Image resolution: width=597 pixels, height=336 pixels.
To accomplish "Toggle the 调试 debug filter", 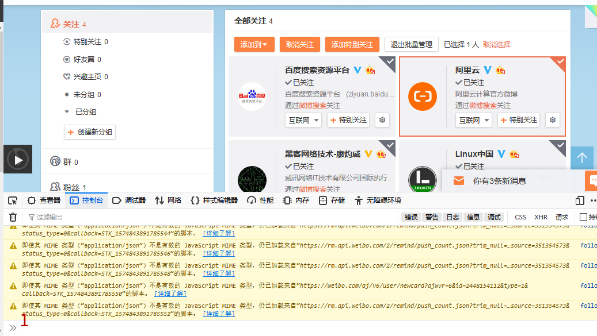I will (494, 217).
